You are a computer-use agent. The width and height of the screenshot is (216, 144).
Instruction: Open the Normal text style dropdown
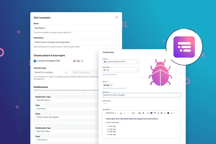tap(111, 113)
